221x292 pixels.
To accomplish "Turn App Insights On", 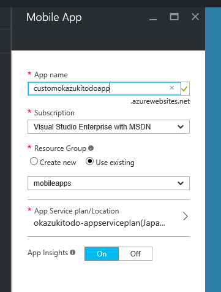I will click(x=102, y=254).
